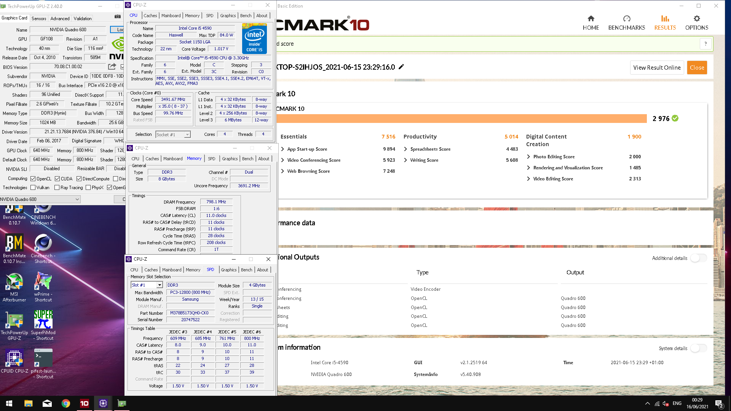Screen dimensions: 731x411
Task: Click the question mark help button
Action: pos(705,44)
